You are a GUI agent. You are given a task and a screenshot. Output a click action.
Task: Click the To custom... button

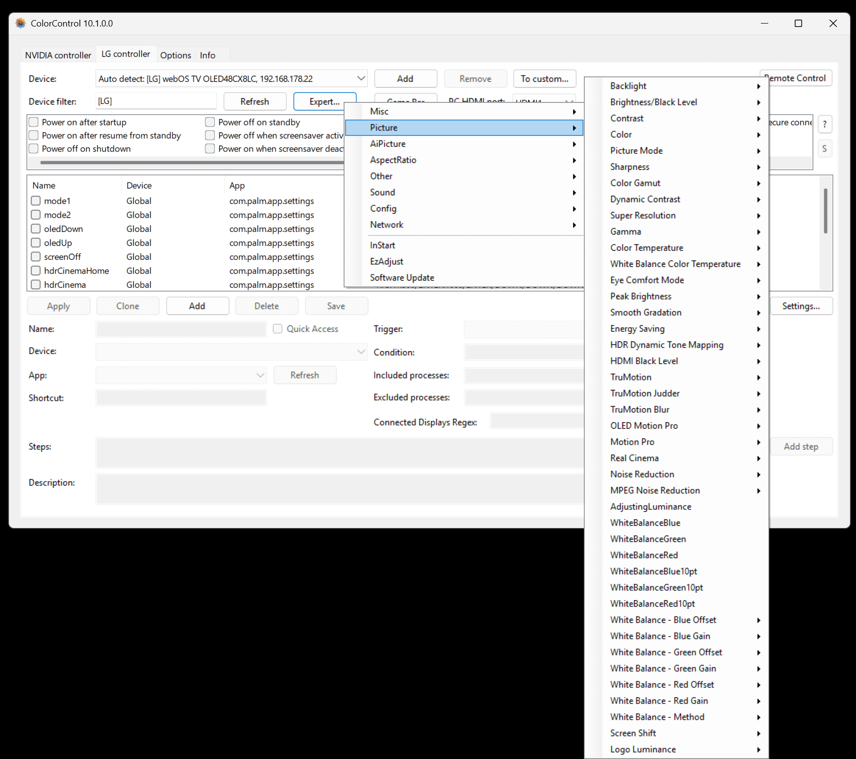point(545,78)
